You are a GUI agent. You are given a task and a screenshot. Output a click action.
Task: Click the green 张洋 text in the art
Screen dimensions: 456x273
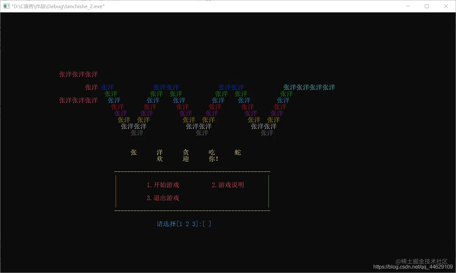(x=111, y=94)
